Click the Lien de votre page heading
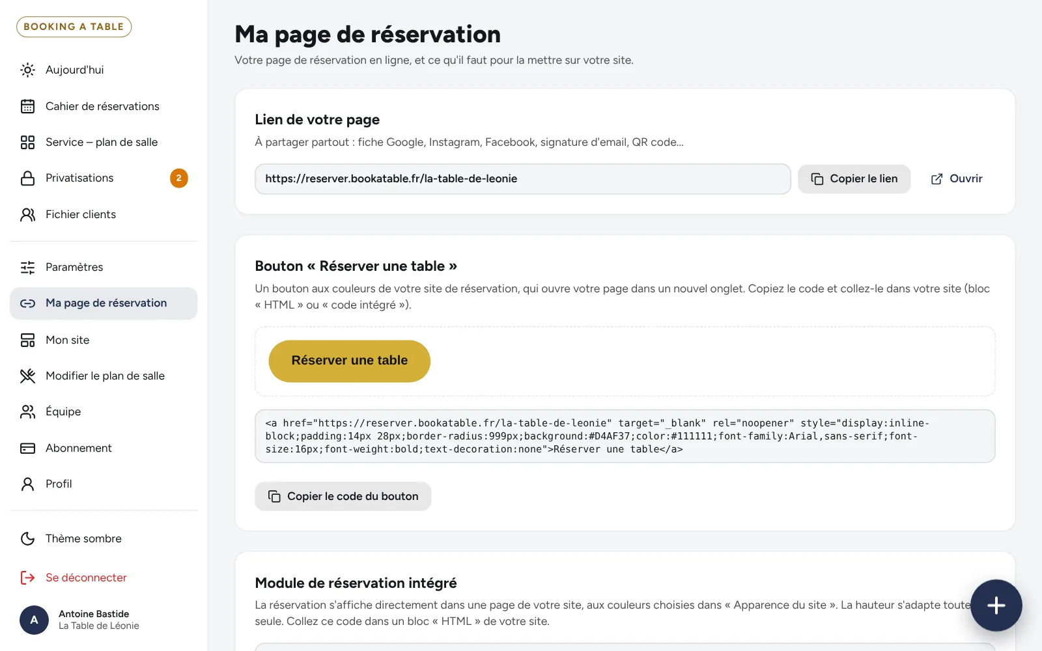This screenshot has width=1042, height=651. (317, 120)
